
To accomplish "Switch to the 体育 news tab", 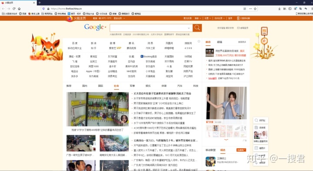I will coord(164,85).
